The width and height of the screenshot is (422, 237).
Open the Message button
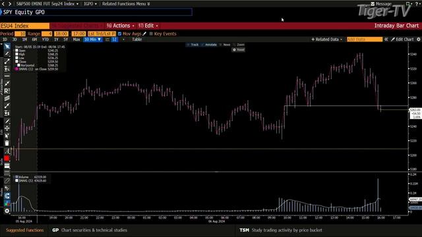(381, 4)
